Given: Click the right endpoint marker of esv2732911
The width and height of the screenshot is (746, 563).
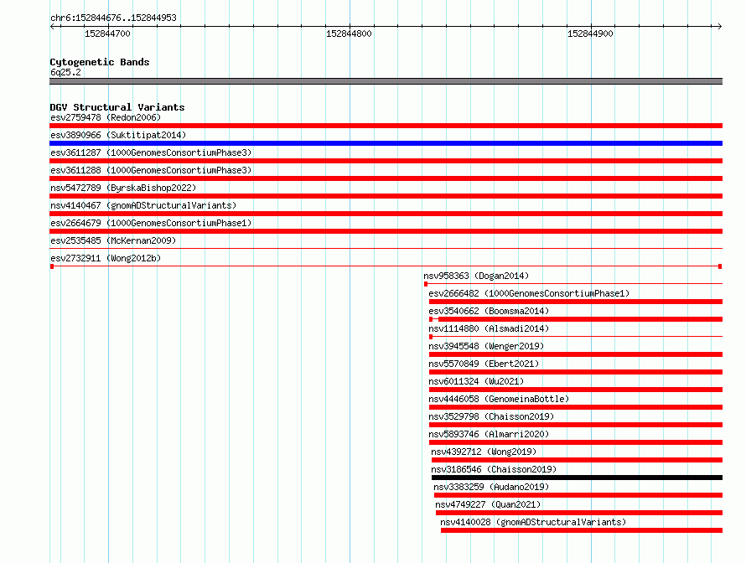Looking at the screenshot, I should click(720, 266).
